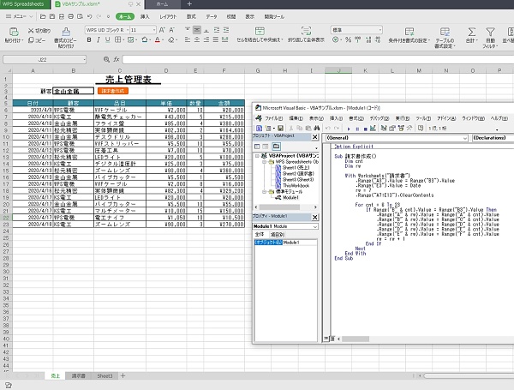
Task: Click the formula bar input field
Action: [x=318, y=59]
